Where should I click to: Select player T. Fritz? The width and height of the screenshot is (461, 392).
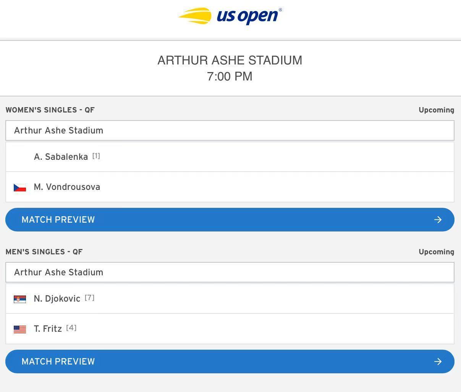click(x=230, y=329)
